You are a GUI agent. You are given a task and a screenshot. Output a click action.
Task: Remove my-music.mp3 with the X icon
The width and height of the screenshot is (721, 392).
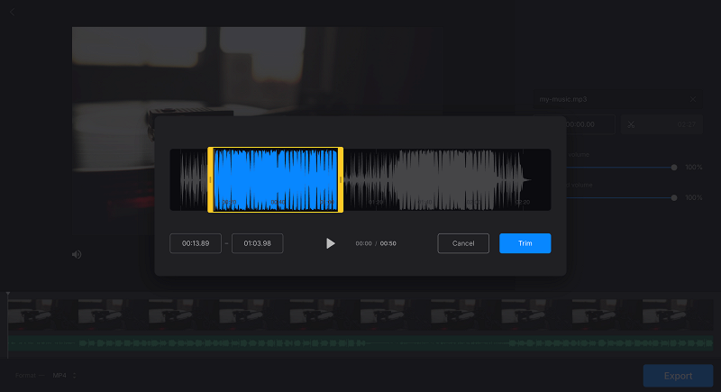(692, 99)
